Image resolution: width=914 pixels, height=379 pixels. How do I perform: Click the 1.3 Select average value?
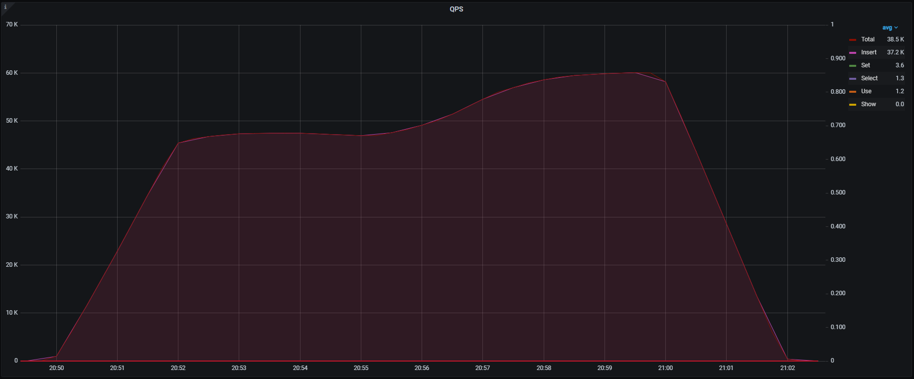[900, 78]
